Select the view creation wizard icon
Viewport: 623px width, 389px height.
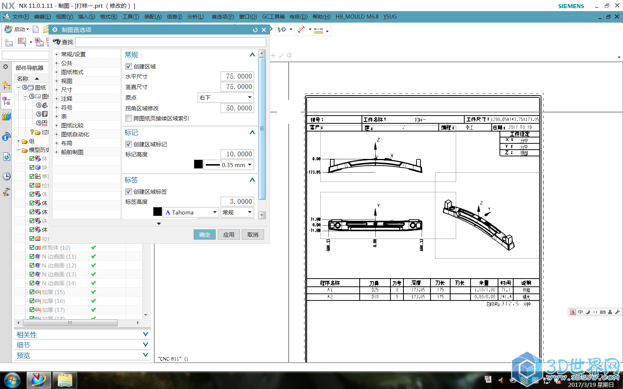tap(22, 42)
